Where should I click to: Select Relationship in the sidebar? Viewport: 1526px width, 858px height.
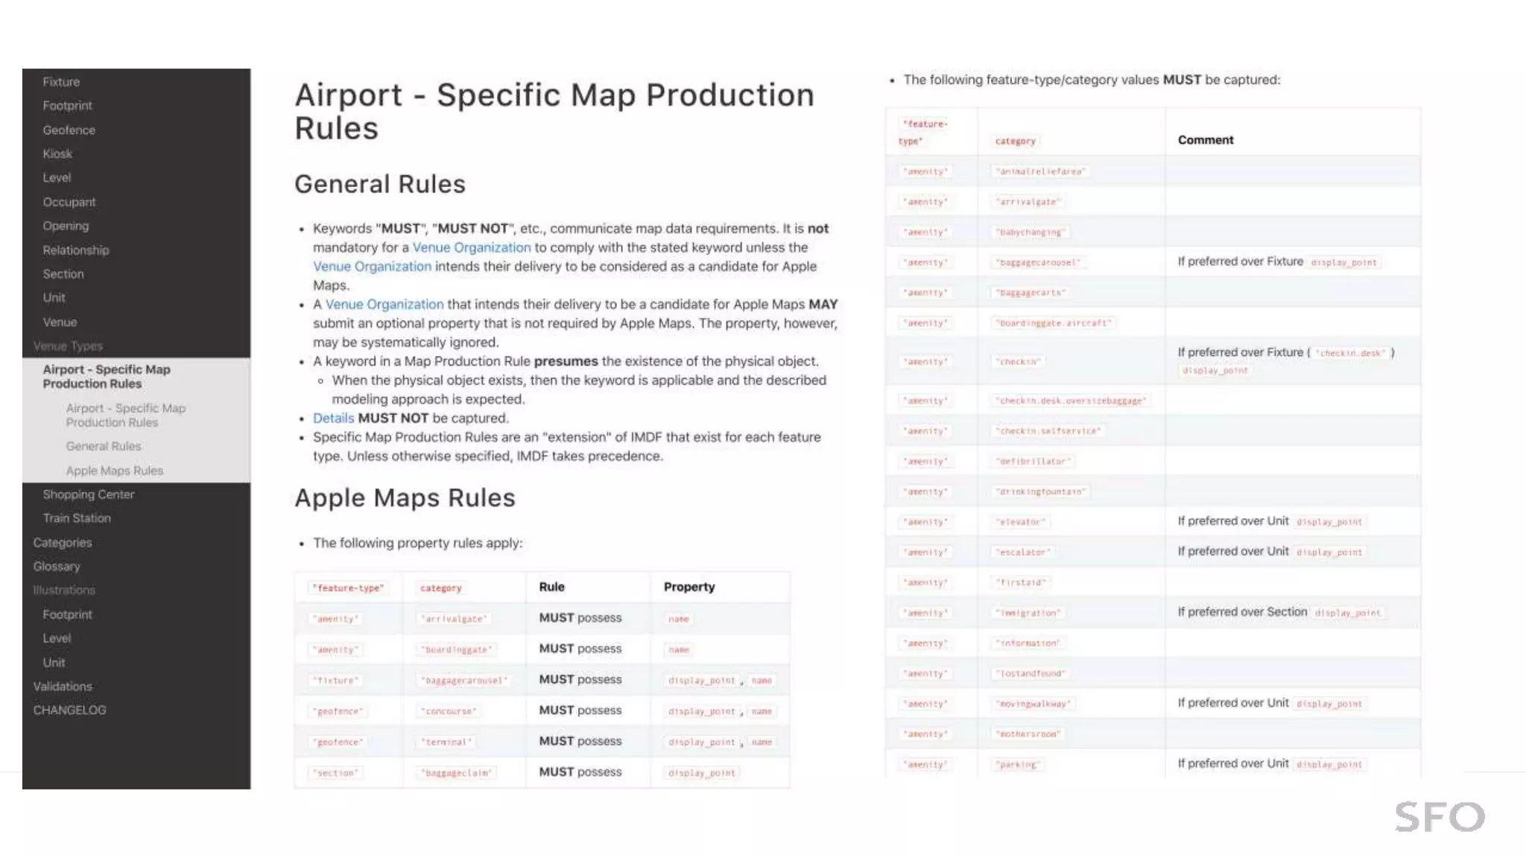(x=76, y=250)
